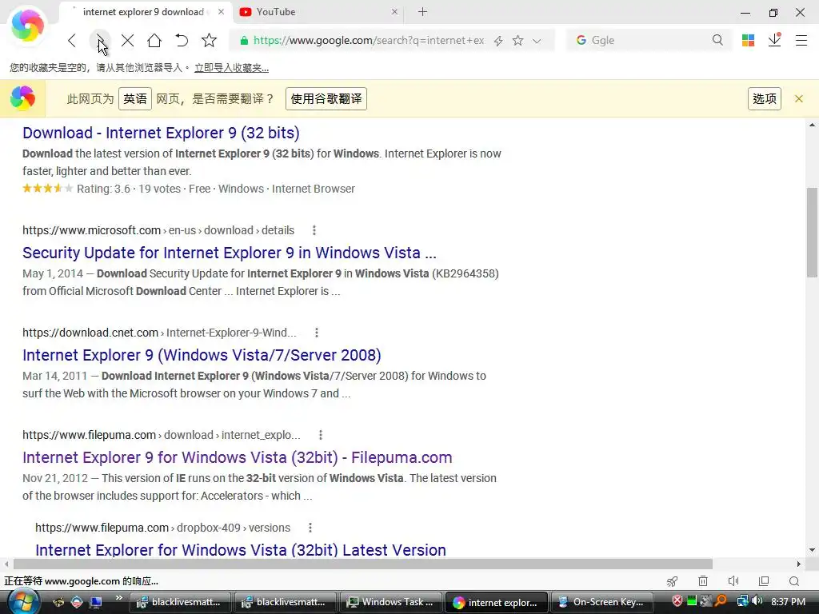Expand the address bar dropdown chevron
The image size is (819, 614).
pos(537,41)
